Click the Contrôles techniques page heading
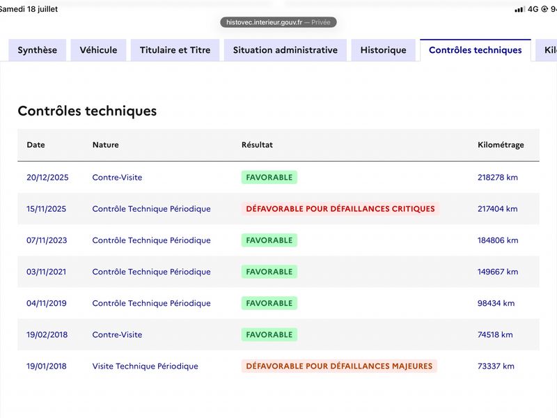Viewport: 557px width, 418px height. pyautogui.click(x=87, y=111)
